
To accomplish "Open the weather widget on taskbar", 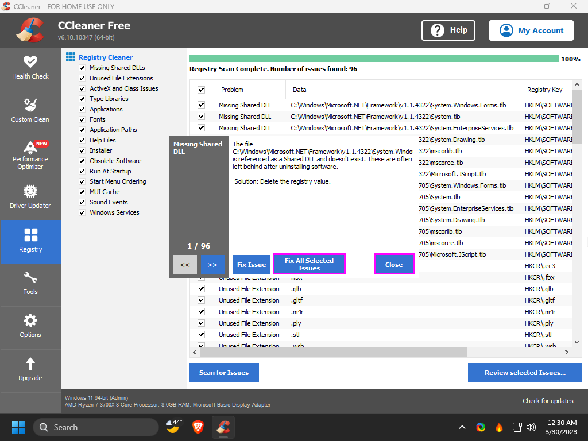I will point(174,427).
